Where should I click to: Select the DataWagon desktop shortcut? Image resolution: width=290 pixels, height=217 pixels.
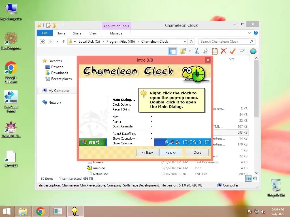point(11,41)
